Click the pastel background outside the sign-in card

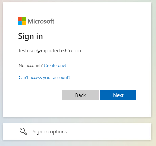(78, 143)
